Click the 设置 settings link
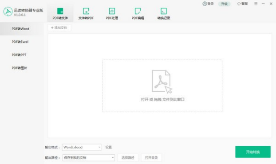 point(108,147)
